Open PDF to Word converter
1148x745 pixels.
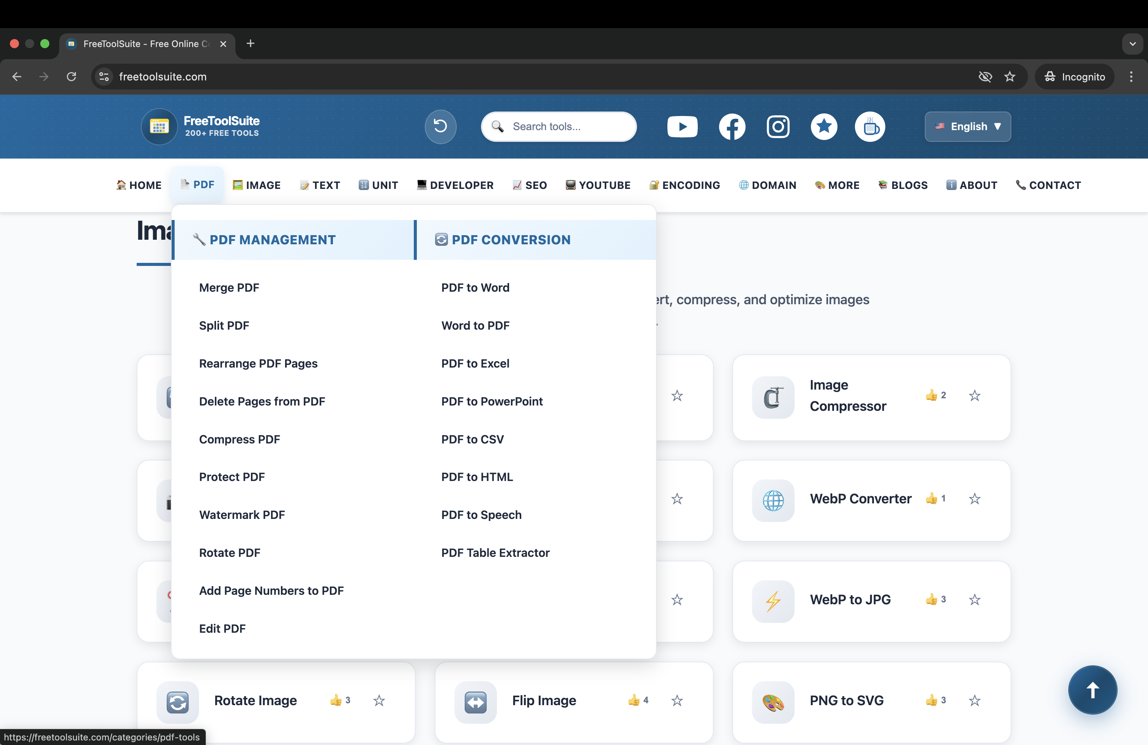[x=475, y=287]
